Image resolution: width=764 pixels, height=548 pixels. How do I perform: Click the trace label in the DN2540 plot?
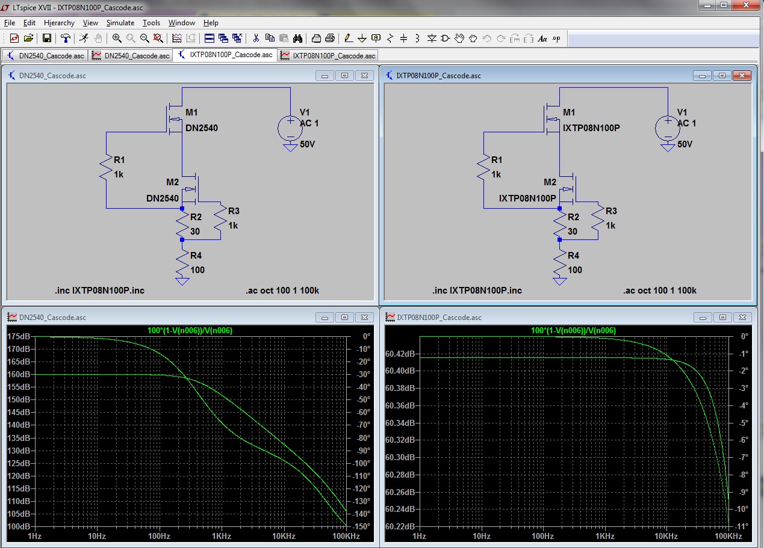(x=190, y=330)
